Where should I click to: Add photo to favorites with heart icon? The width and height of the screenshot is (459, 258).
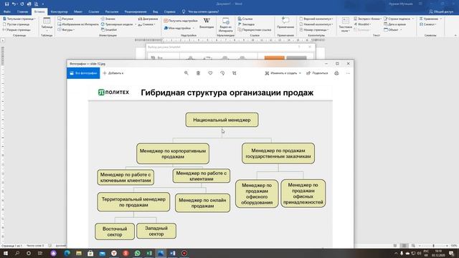point(210,73)
